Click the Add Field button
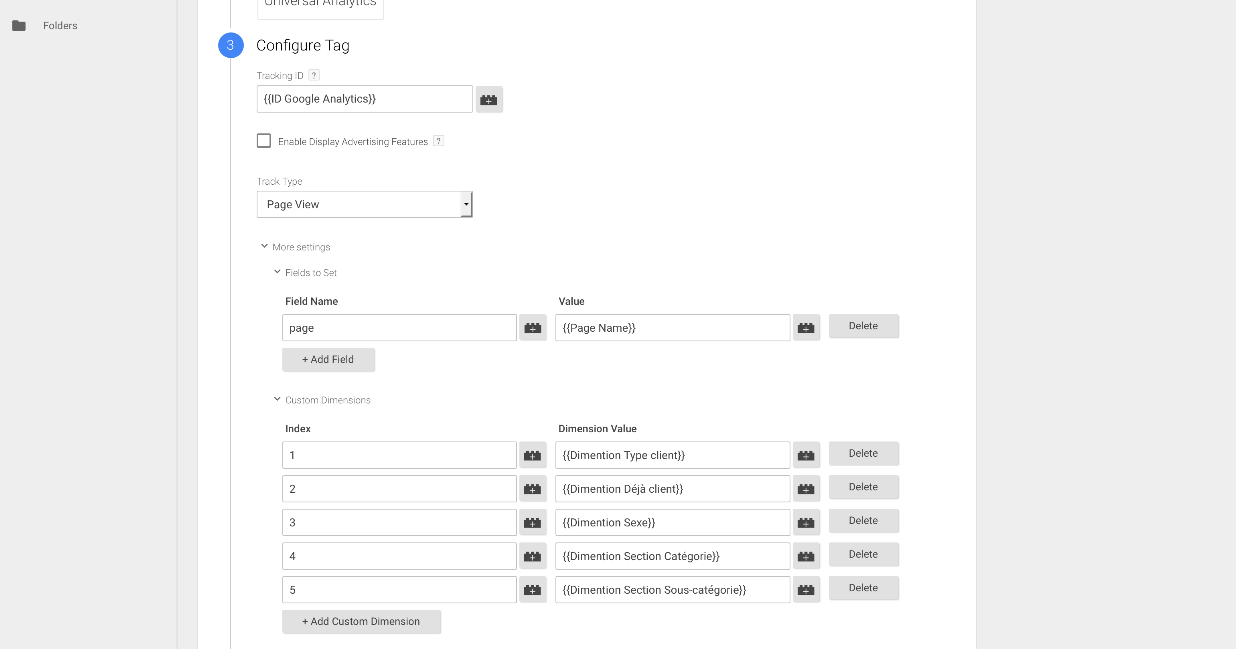Screen dimensions: 1236x649 pyautogui.click(x=328, y=359)
